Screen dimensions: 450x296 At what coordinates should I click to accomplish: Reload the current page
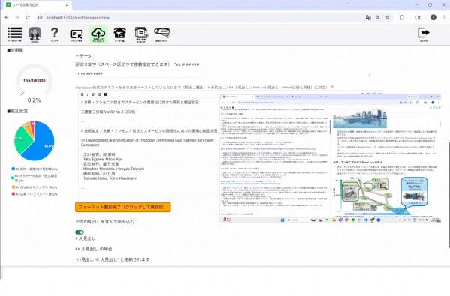(28, 17)
